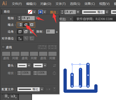The image size is (116, 100).
Task: Select the shortest blue bar on canvas
Action: coord(72,80)
